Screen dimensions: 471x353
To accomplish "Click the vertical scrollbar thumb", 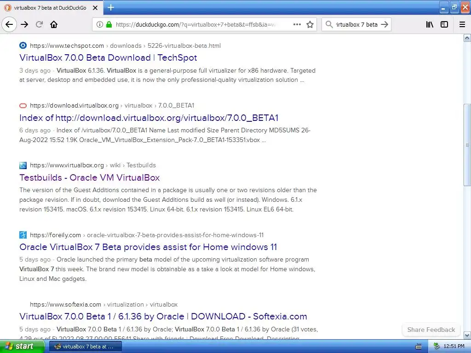I will tap(467, 145).
